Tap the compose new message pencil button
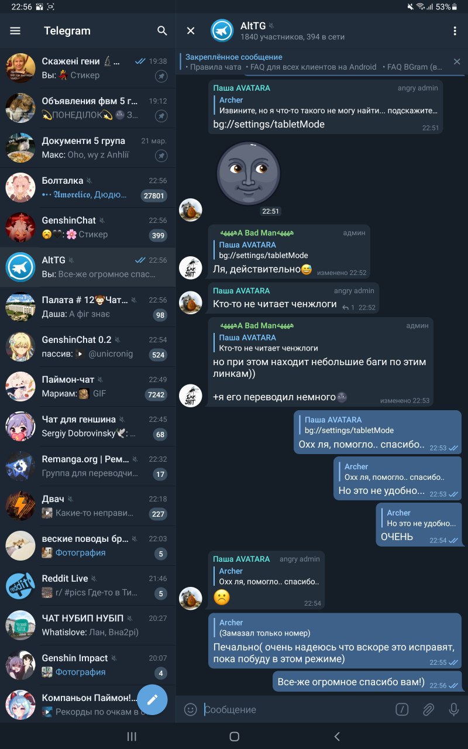Image resolution: width=468 pixels, height=749 pixels. point(152,700)
